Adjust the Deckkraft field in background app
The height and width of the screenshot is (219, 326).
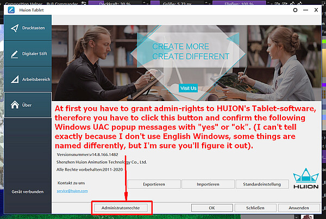[116, 3]
